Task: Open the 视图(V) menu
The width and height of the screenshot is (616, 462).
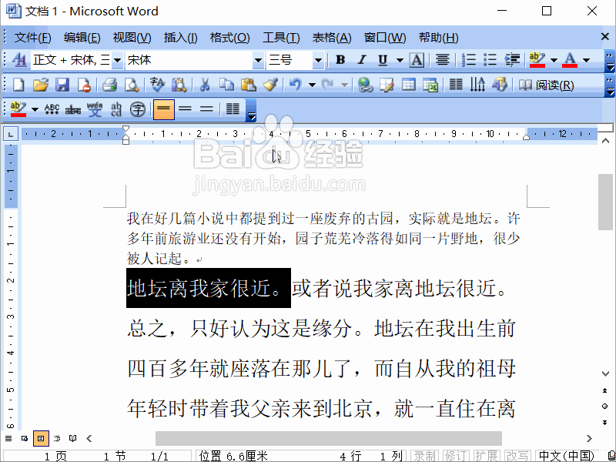Action: pyautogui.click(x=132, y=38)
